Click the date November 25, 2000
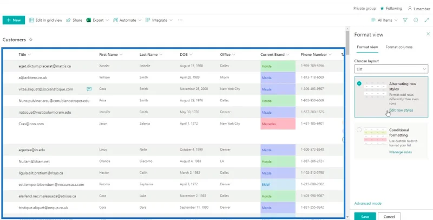The height and width of the screenshot is (220, 433). click(194, 89)
